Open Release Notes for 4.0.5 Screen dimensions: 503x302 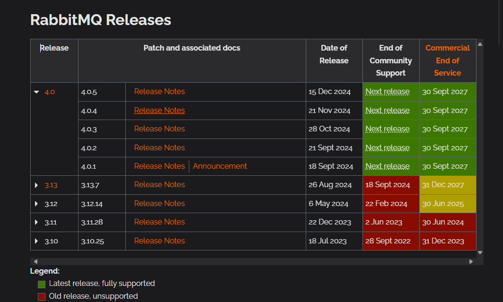click(159, 92)
